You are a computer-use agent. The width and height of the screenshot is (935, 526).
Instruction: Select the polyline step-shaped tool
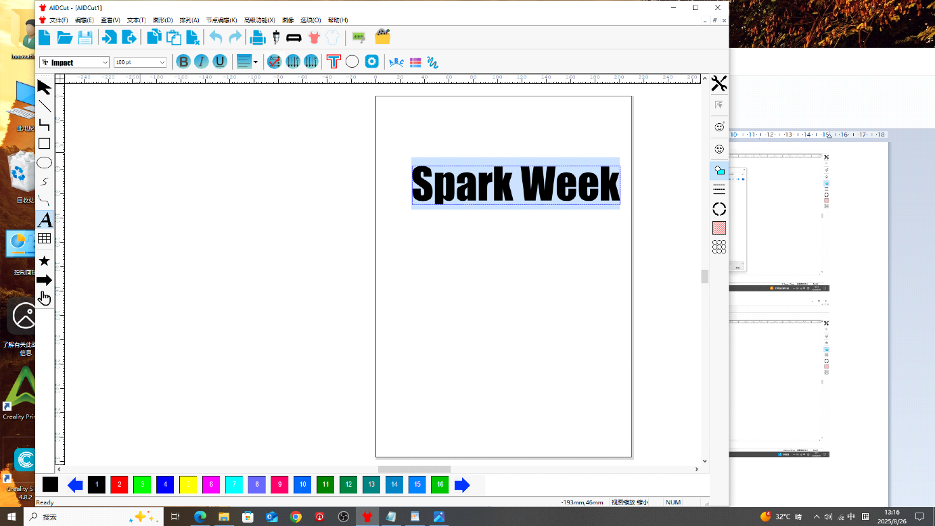click(44, 124)
